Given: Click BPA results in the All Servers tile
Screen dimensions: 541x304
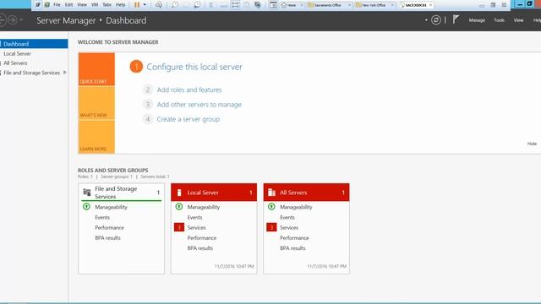Looking at the screenshot, I should 292,247.
